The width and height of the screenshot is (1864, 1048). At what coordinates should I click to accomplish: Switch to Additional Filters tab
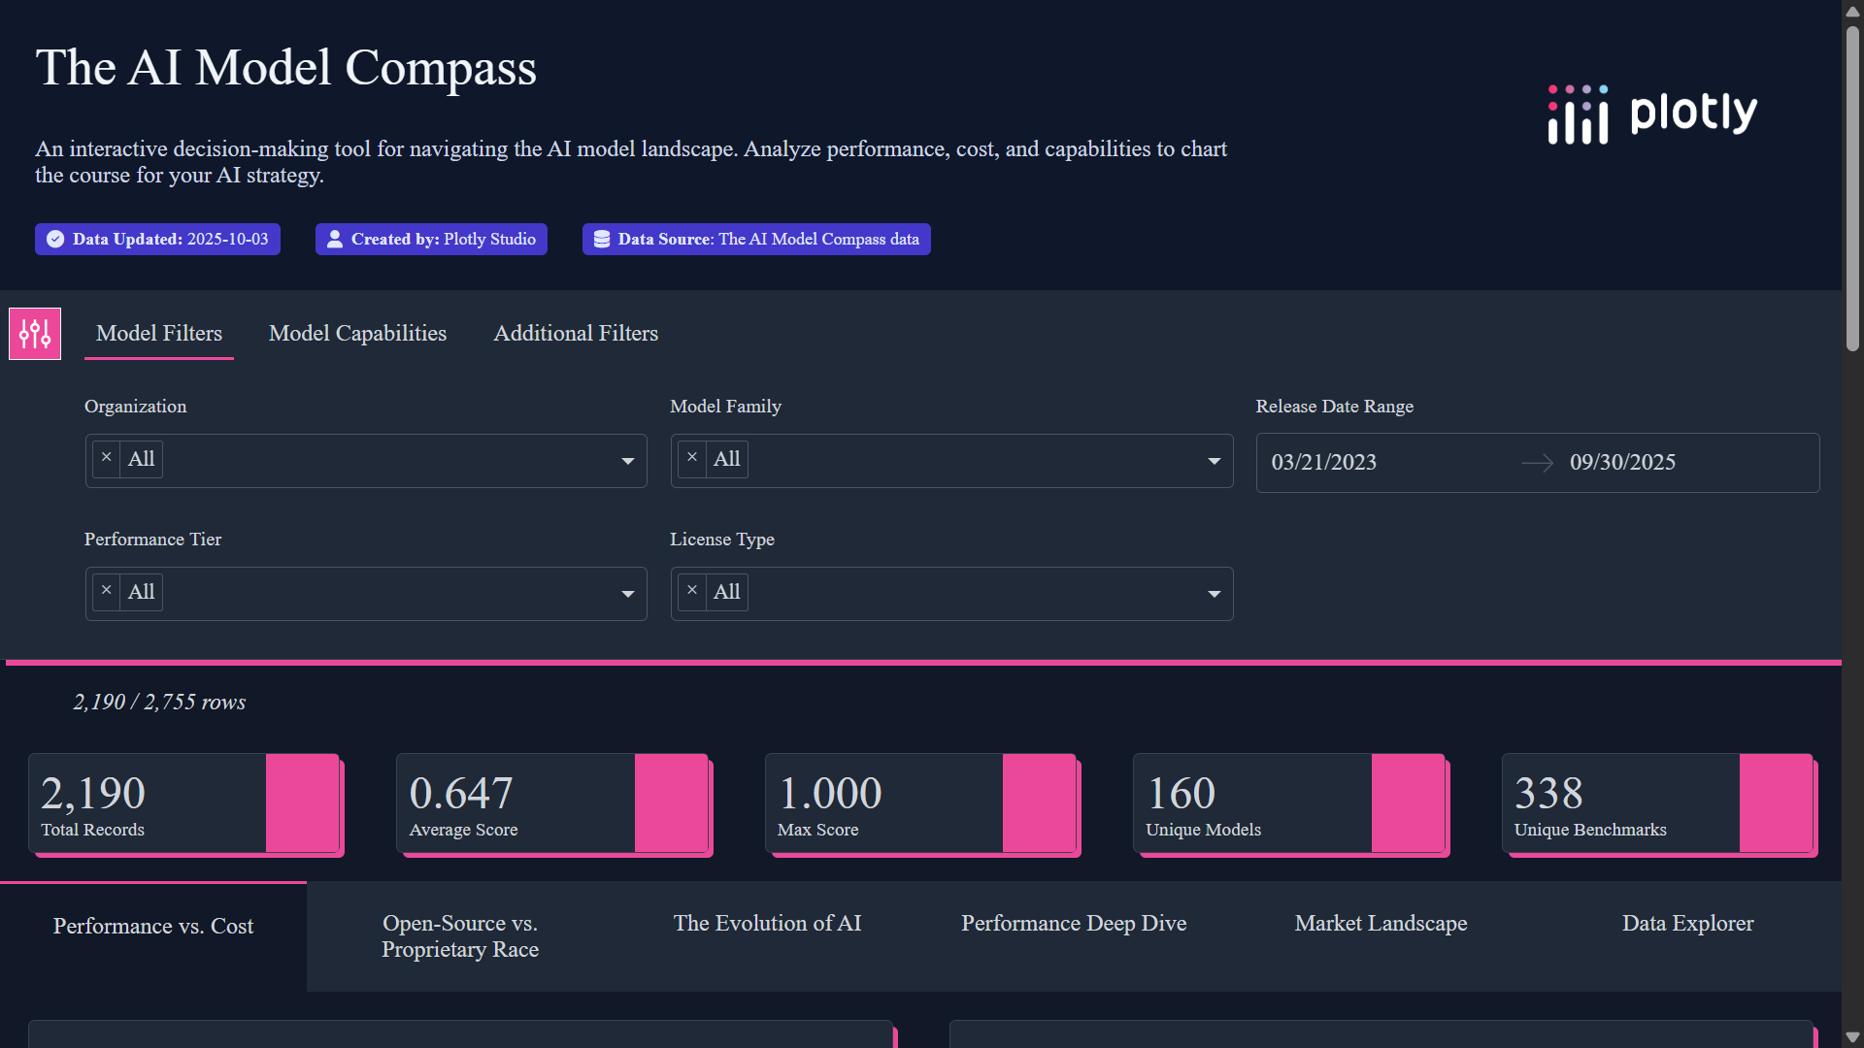click(576, 334)
